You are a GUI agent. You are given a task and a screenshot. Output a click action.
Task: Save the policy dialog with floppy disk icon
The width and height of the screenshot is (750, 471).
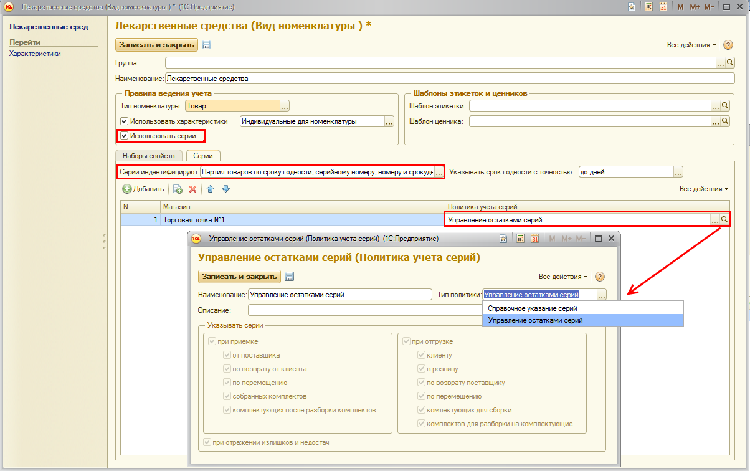point(290,277)
